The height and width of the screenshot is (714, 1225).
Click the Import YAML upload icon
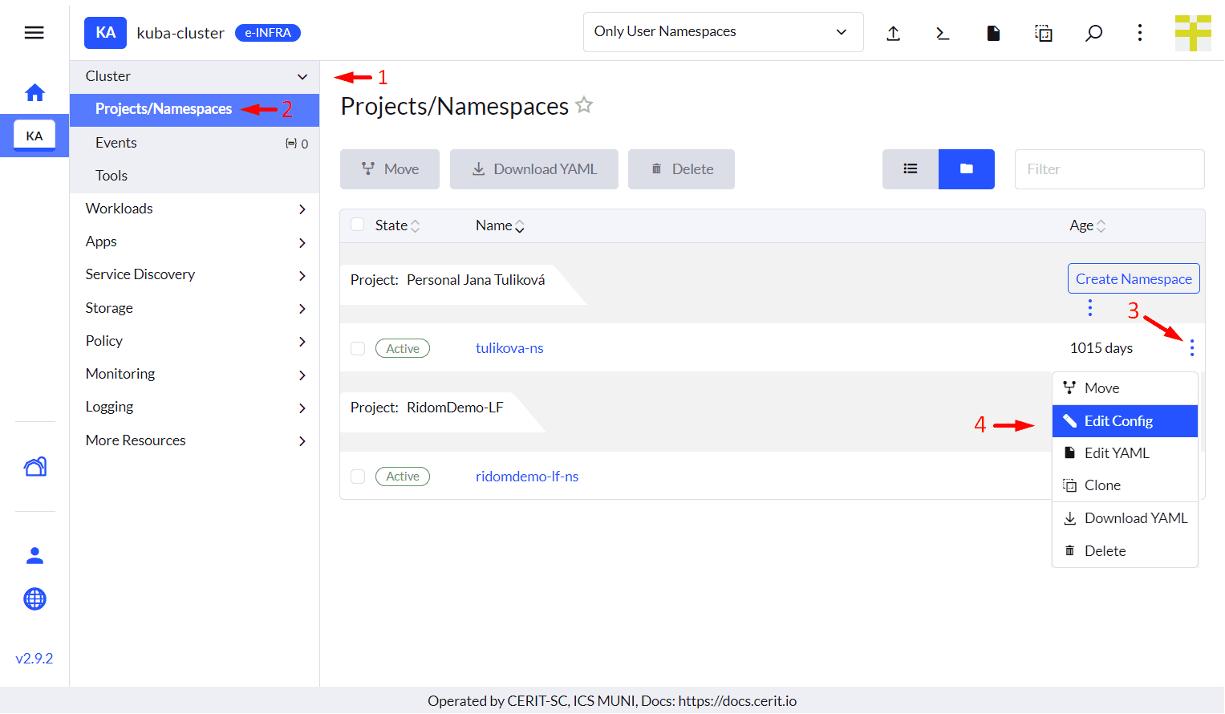coord(893,33)
